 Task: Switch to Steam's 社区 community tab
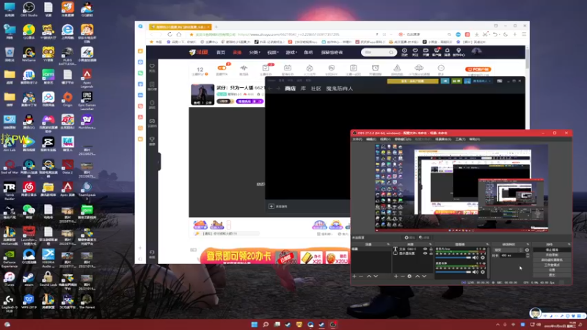pos(316,89)
